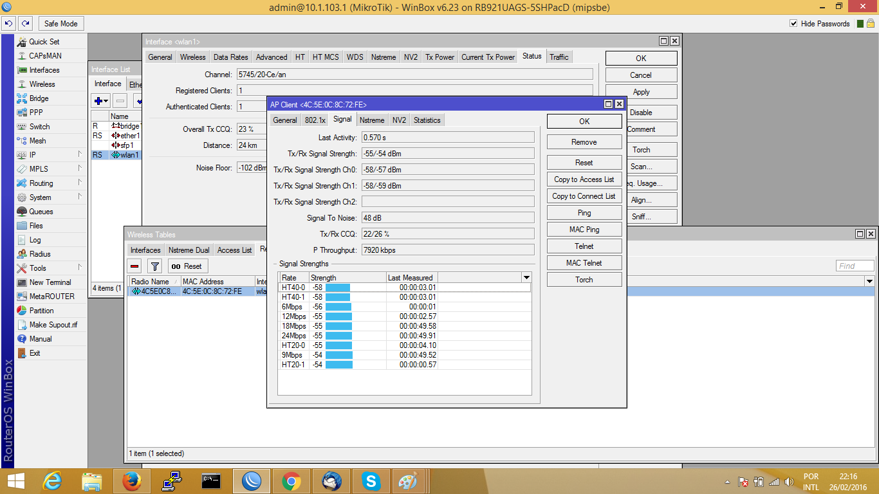
Task: Click the Windows Start button
Action: click(x=15, y=481)
